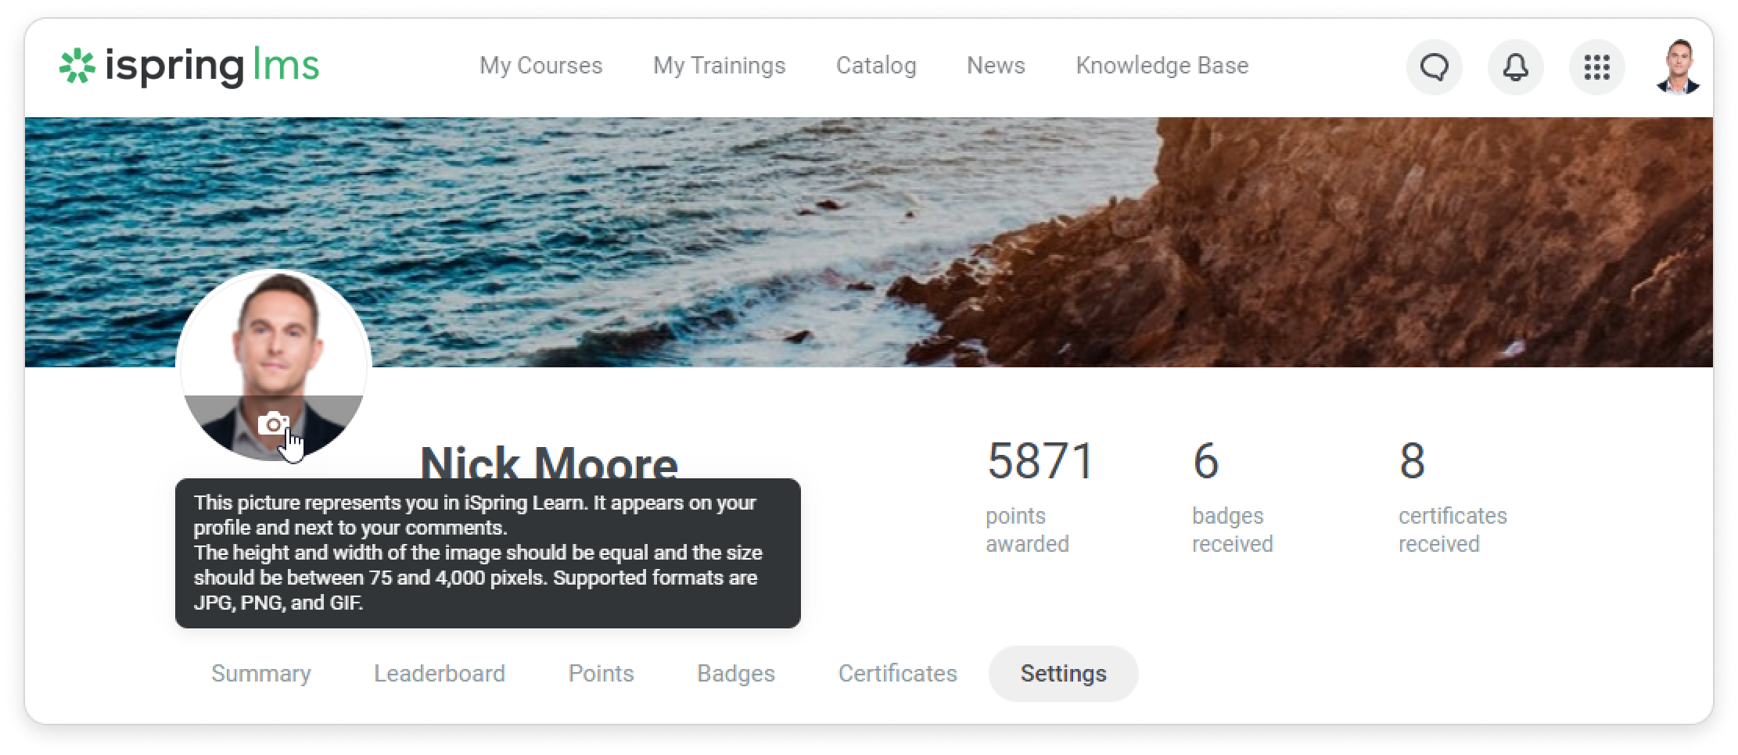This screenshot has height=755, width=1738.
Task: Switch to the Leaderboard tab
Action: point(440,674)
